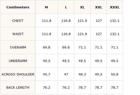Select the XXXL size column header

[115, 7]
